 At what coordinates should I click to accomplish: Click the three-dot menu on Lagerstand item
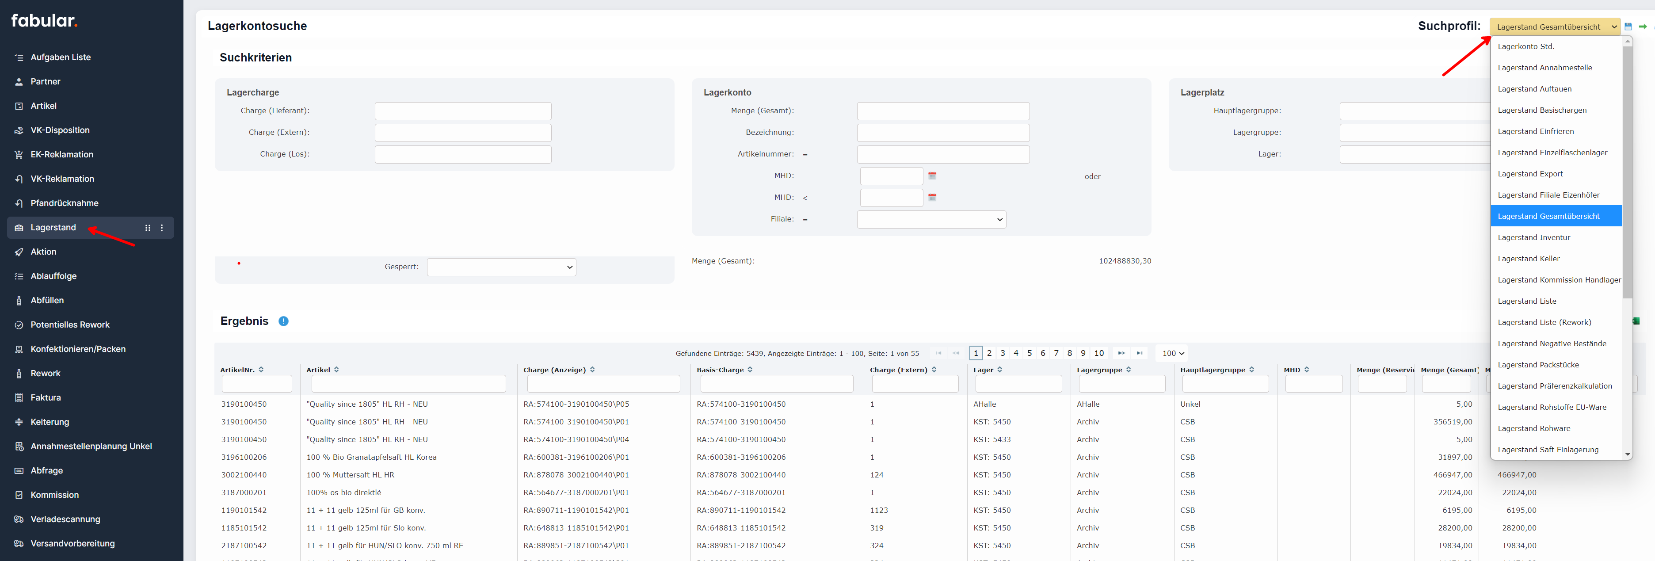pyautogui.click(x=162, y=228)
